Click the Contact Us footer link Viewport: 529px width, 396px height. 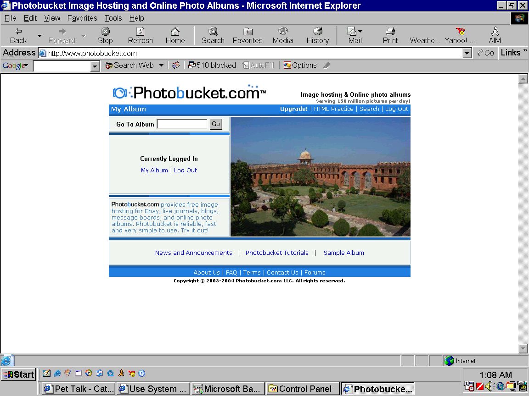(282, 272)
